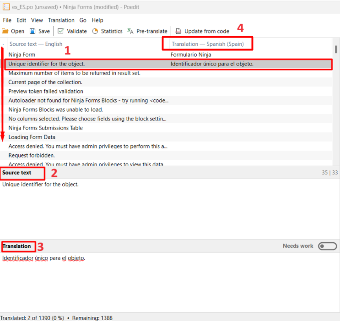Click the Poedit app icon in title bar
The image size is (340, 321).
pos(6,6)
